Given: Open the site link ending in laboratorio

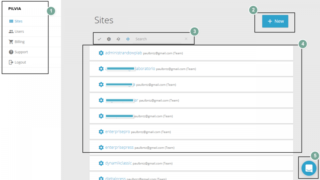Looking at the screenshot, I should [x=130, y=69].
